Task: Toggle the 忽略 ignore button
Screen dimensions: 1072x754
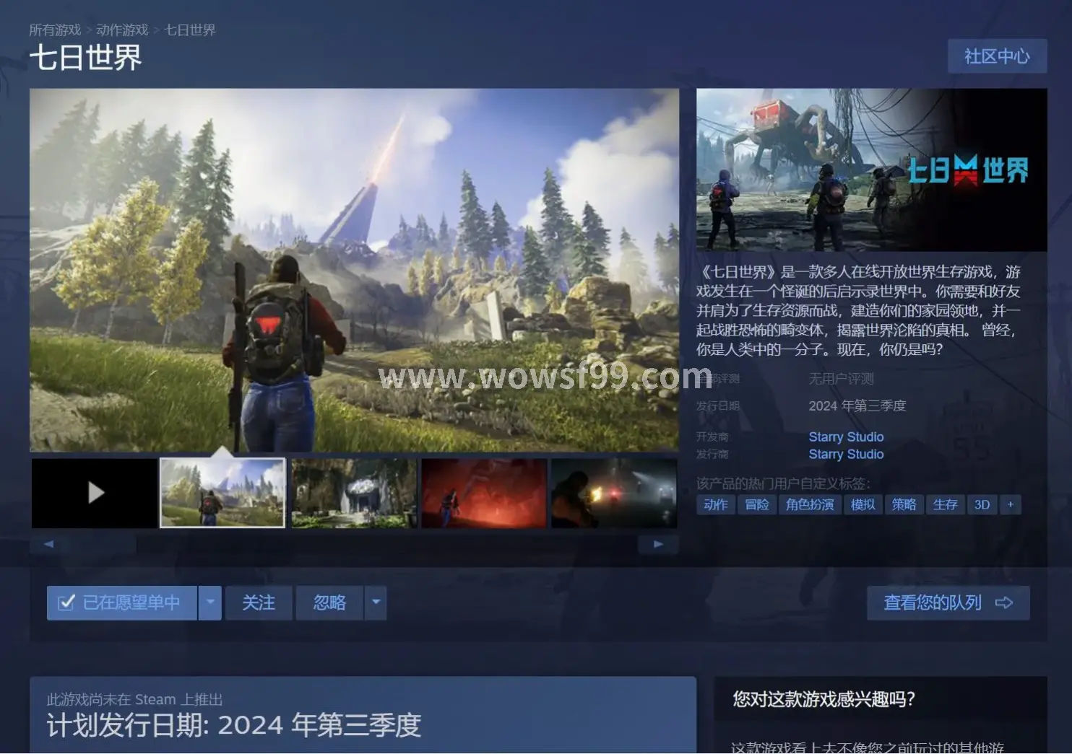Action: coord(330,603)
